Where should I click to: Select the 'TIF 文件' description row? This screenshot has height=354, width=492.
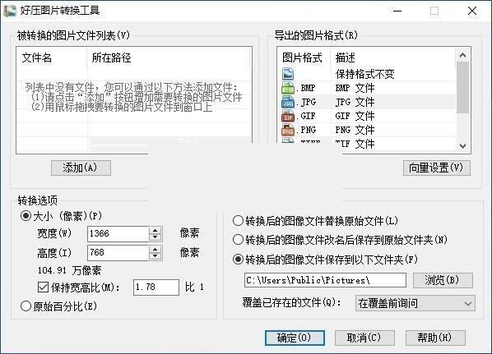[355, 144]
